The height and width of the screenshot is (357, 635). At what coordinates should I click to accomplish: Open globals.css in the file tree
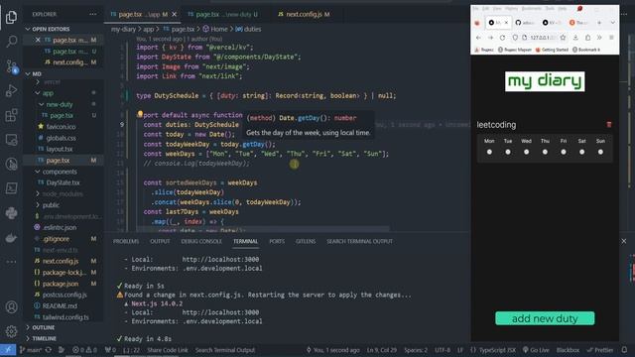pyautogui.click(x=62, y=138)
